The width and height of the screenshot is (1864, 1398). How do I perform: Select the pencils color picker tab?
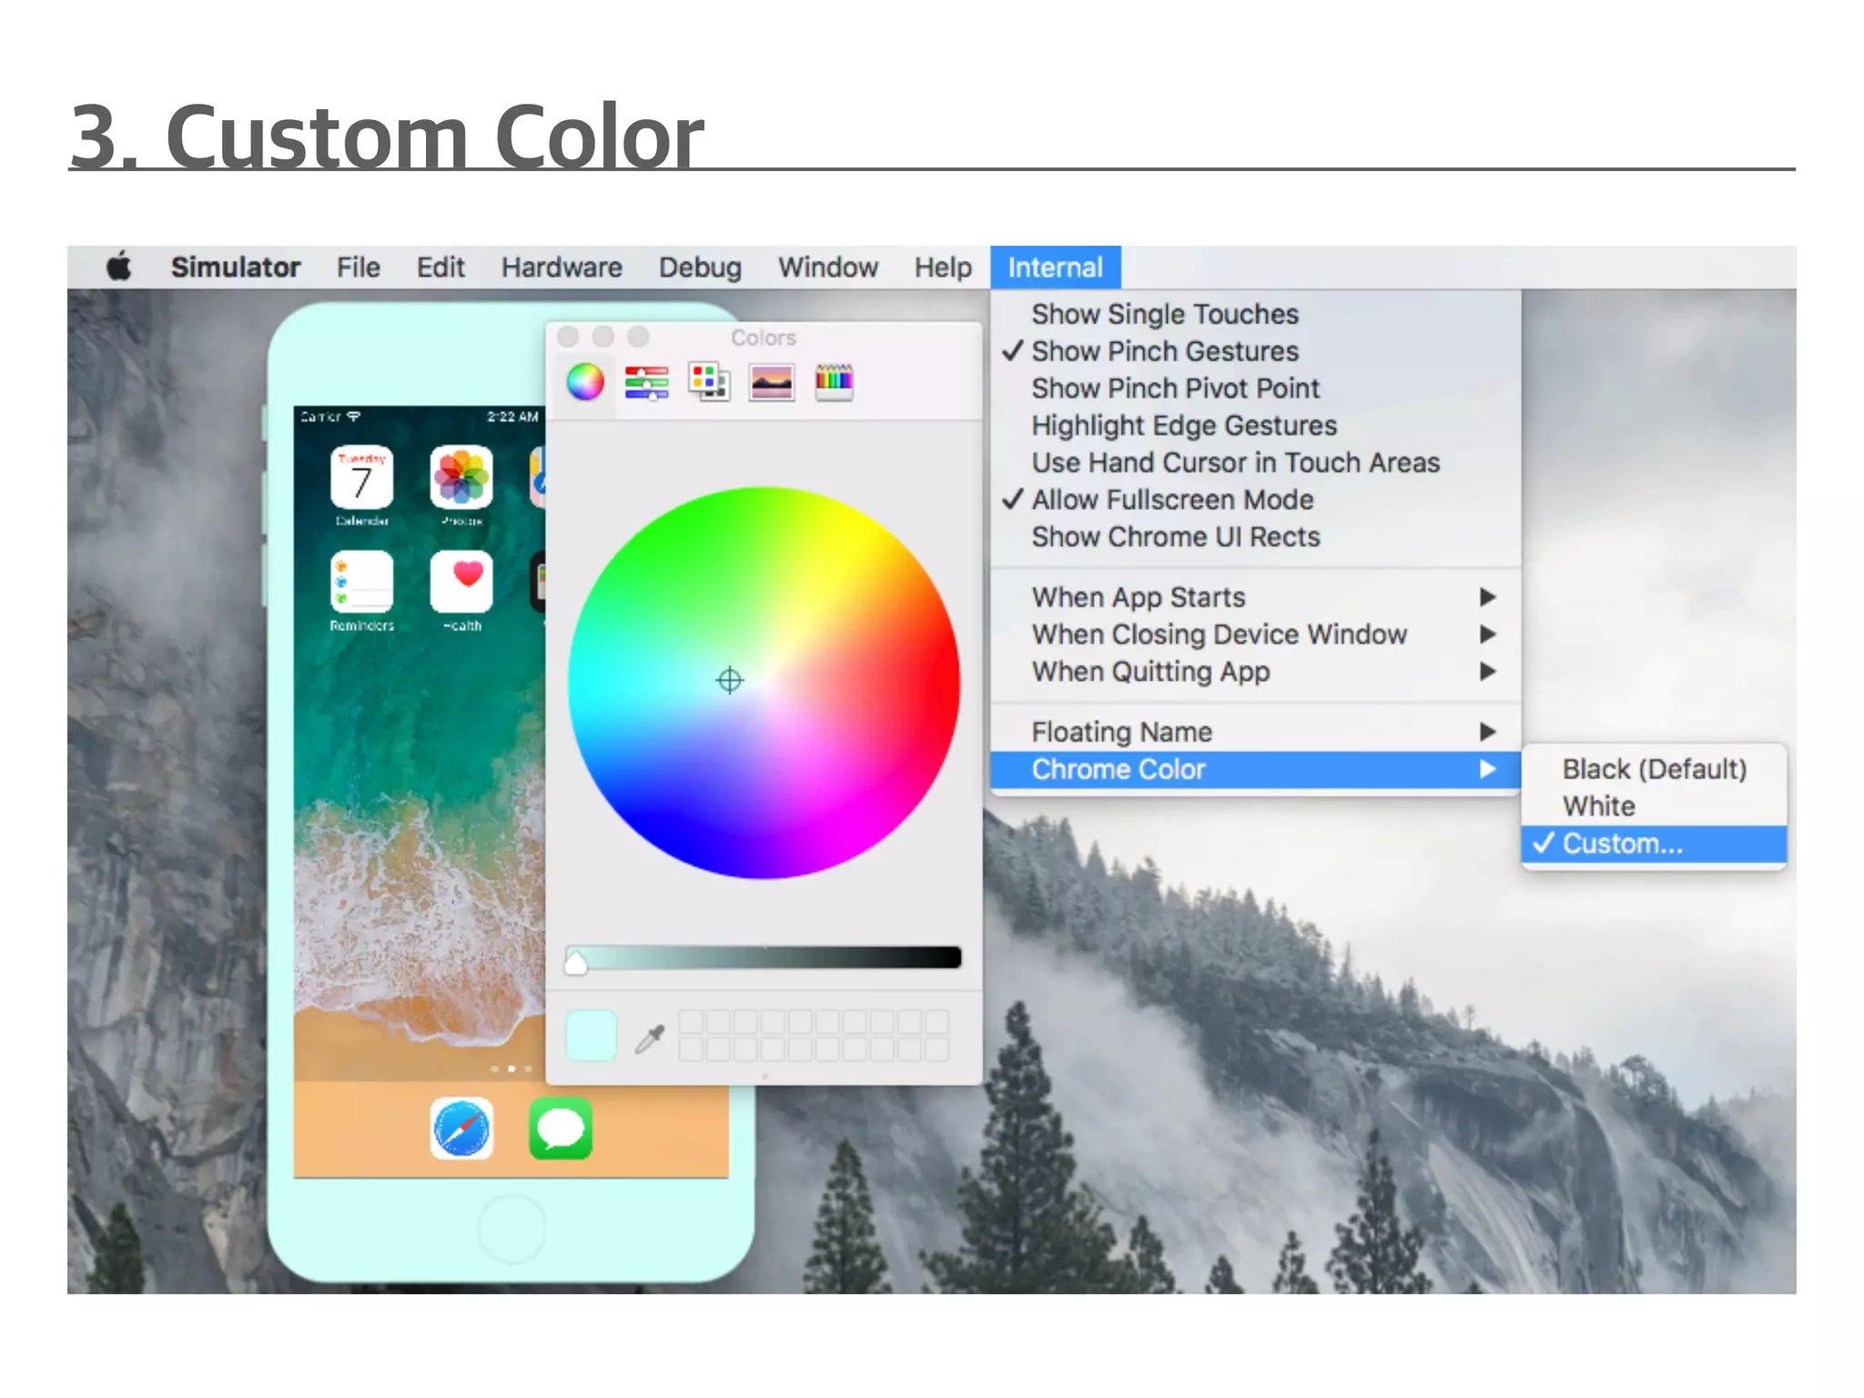coord(834,382)
